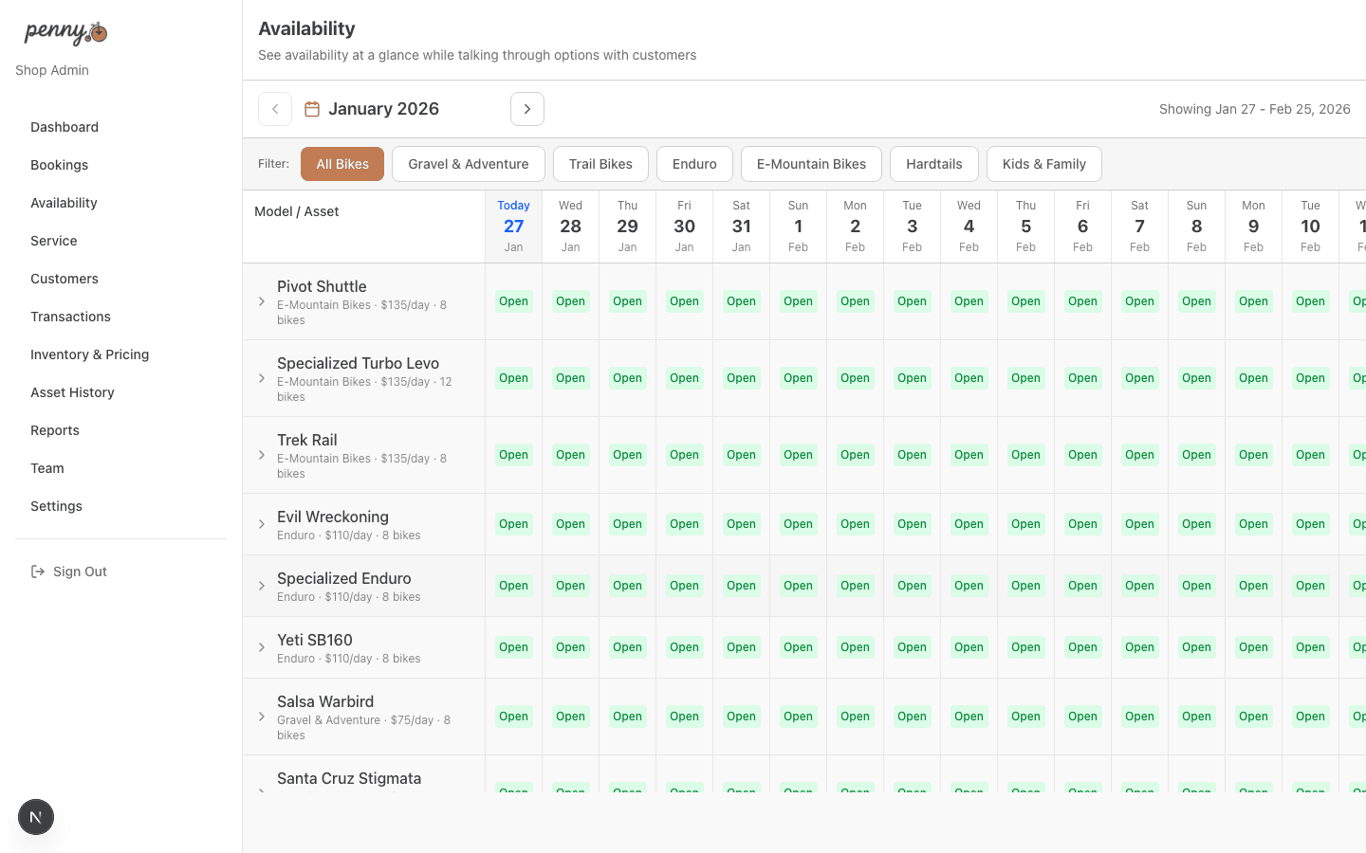Open the user avatar in bottom corner
The height and width of the screenshot is (853, 1366).
[35, 816]
